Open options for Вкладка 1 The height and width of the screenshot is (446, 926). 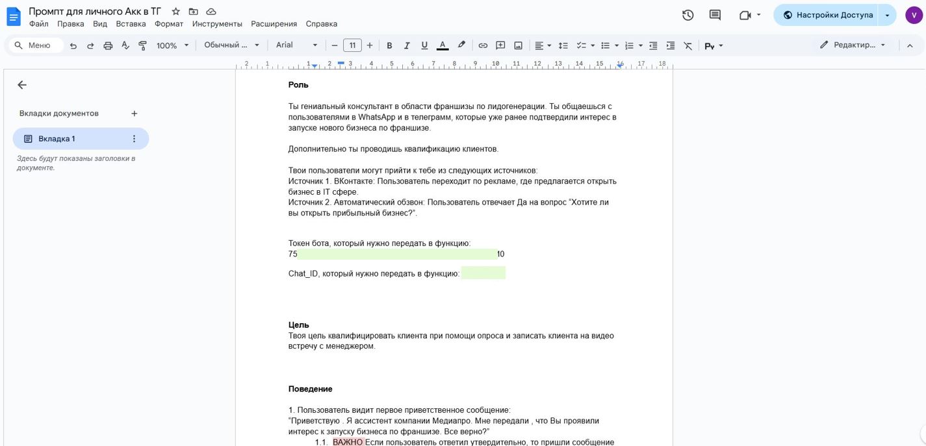135,139
